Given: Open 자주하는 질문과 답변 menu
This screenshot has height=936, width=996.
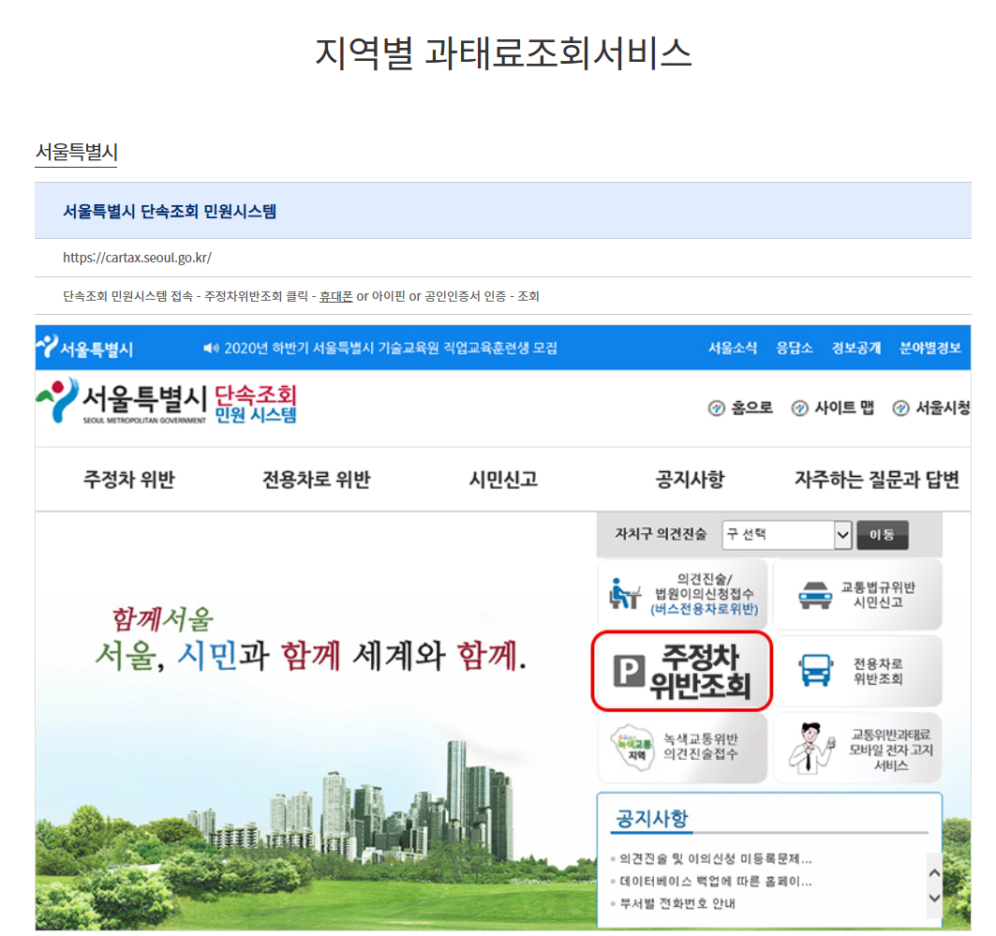Looking at the screenshot, I should 877,479.
